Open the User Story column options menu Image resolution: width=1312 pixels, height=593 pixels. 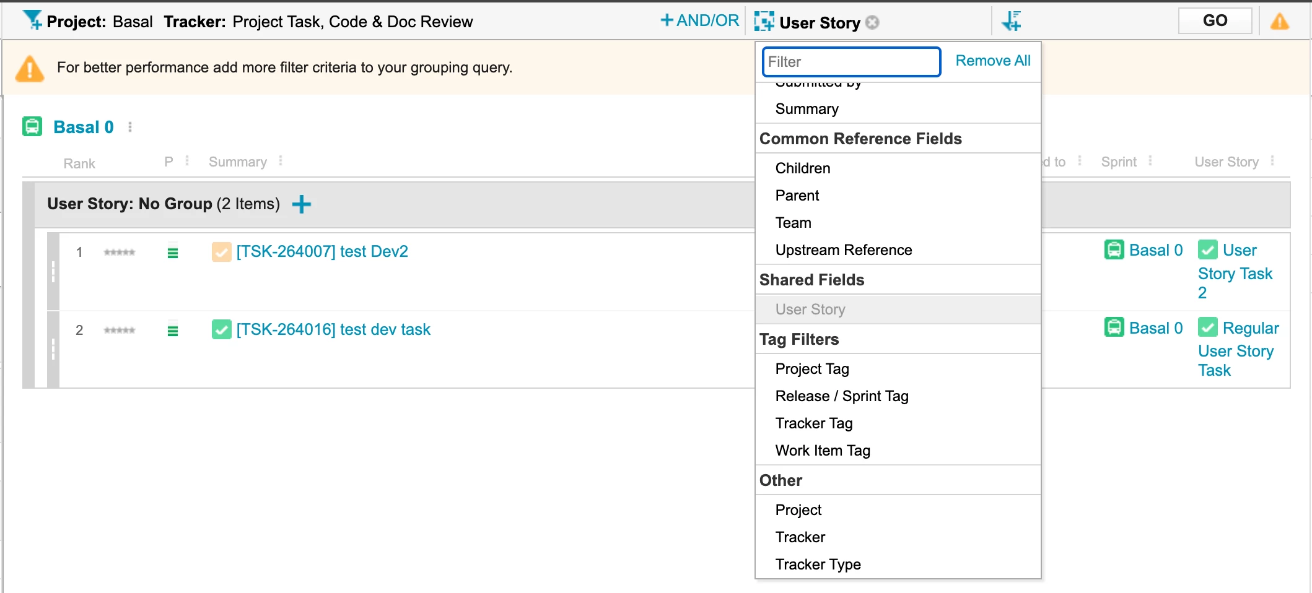[x=1272, y=161]
